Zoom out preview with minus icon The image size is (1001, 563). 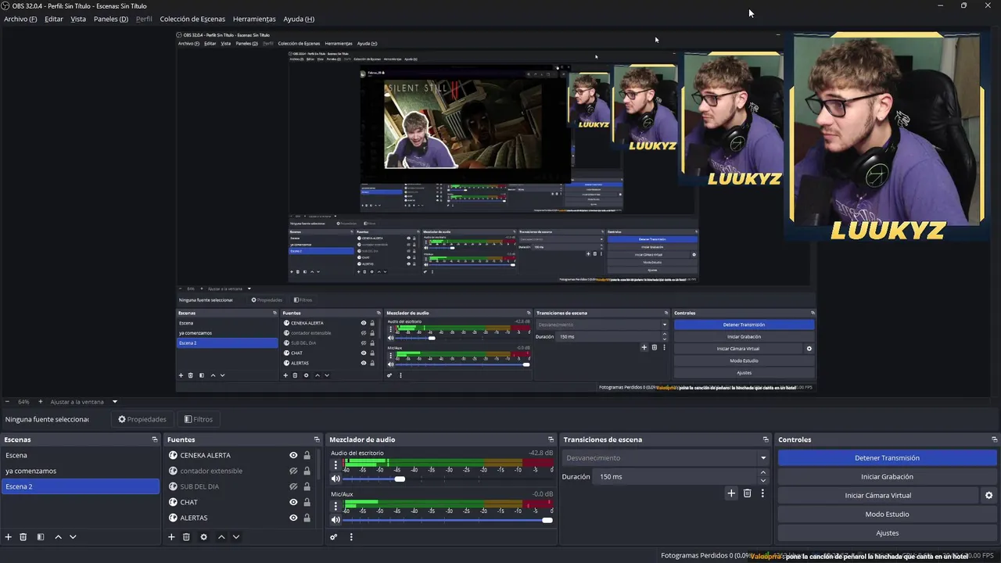pos(7,402)
